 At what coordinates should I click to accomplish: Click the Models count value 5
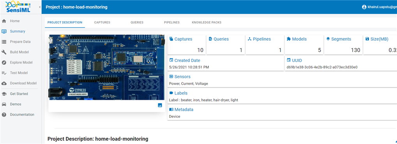[x=319, y=50]
